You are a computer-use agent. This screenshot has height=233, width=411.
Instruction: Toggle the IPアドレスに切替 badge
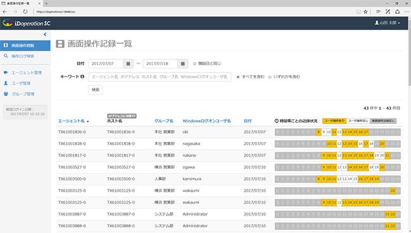click(x=122, y=116)
